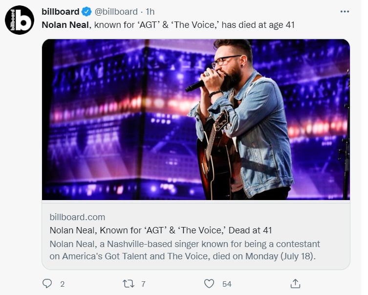368x295 pixels.
Task: Click the microphone in the preview photo
Action: pyautogui.click(x=195, y=86)
